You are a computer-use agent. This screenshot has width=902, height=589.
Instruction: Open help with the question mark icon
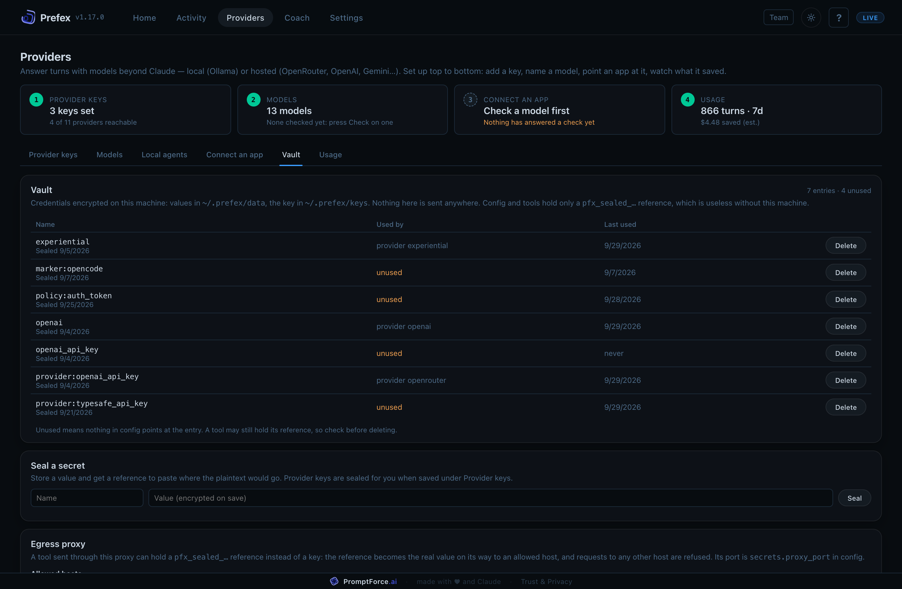coord(839,18)
